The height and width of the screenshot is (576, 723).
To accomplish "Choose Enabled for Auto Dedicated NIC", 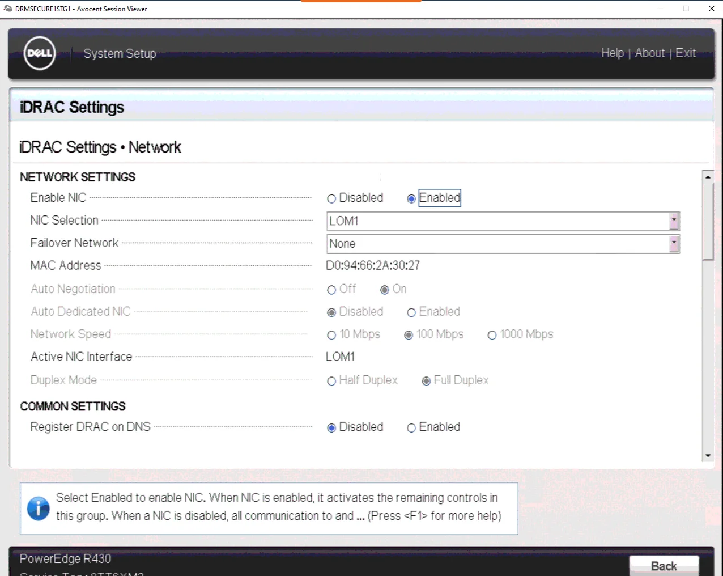I will (411, 312).
